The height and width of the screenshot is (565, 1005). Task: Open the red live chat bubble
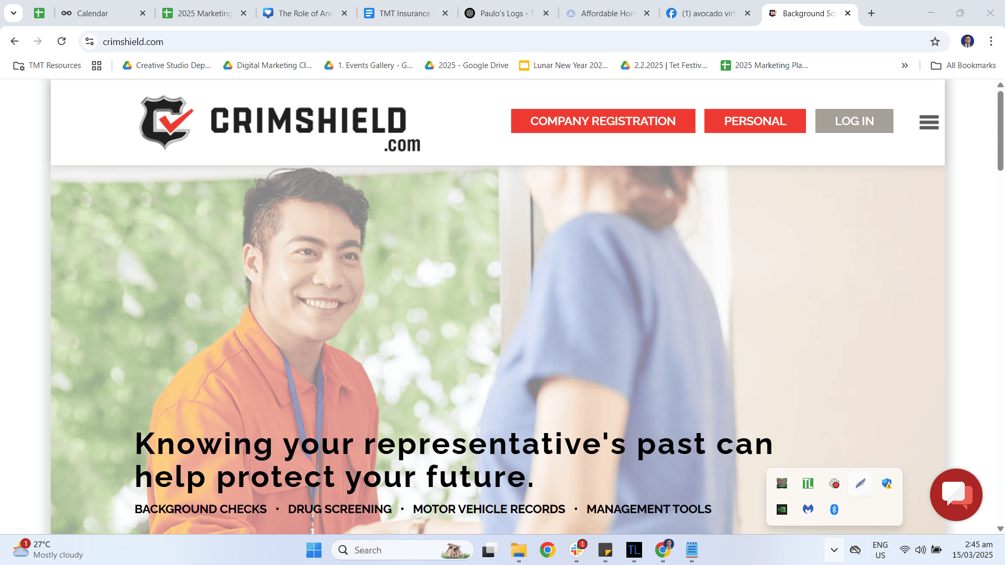[x=956, y=494]
